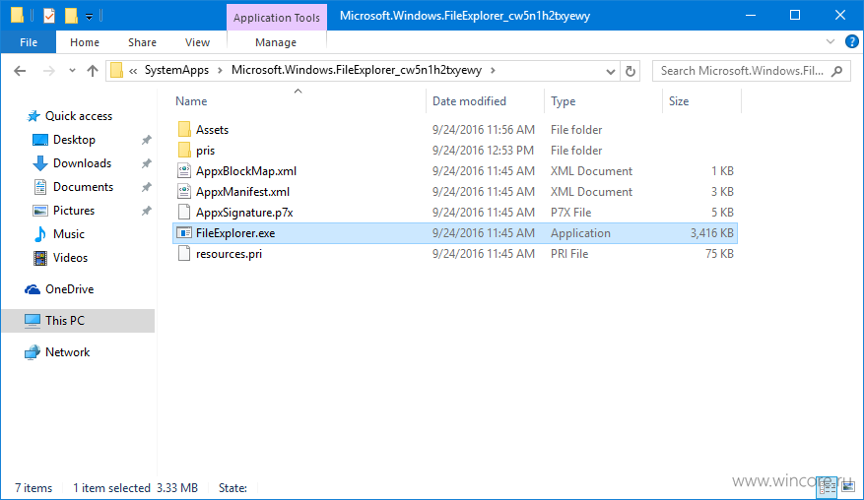Go forward using the Forward arrow
The image size is (864, 500).
click(48, 71)
